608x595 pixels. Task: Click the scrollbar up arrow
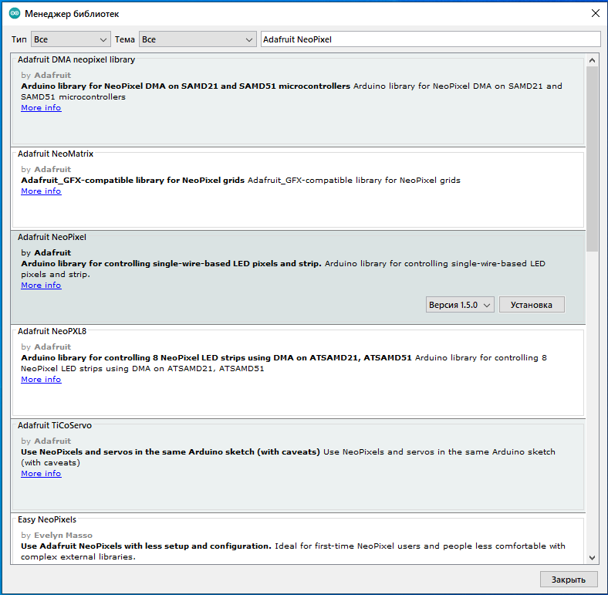(592, 60)
